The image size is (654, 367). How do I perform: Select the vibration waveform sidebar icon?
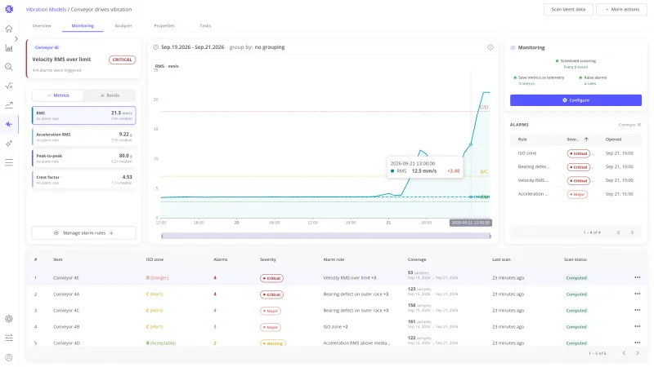[x=9, y=124]
